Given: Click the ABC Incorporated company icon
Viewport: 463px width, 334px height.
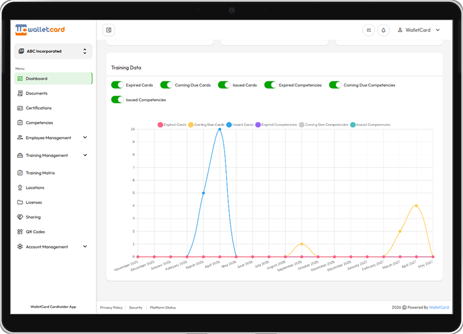Looking at the screenshot, I should click(21, 51).
